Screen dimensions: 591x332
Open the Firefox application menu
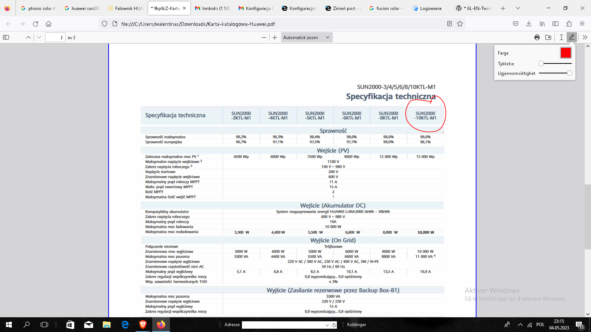[582, 24]
